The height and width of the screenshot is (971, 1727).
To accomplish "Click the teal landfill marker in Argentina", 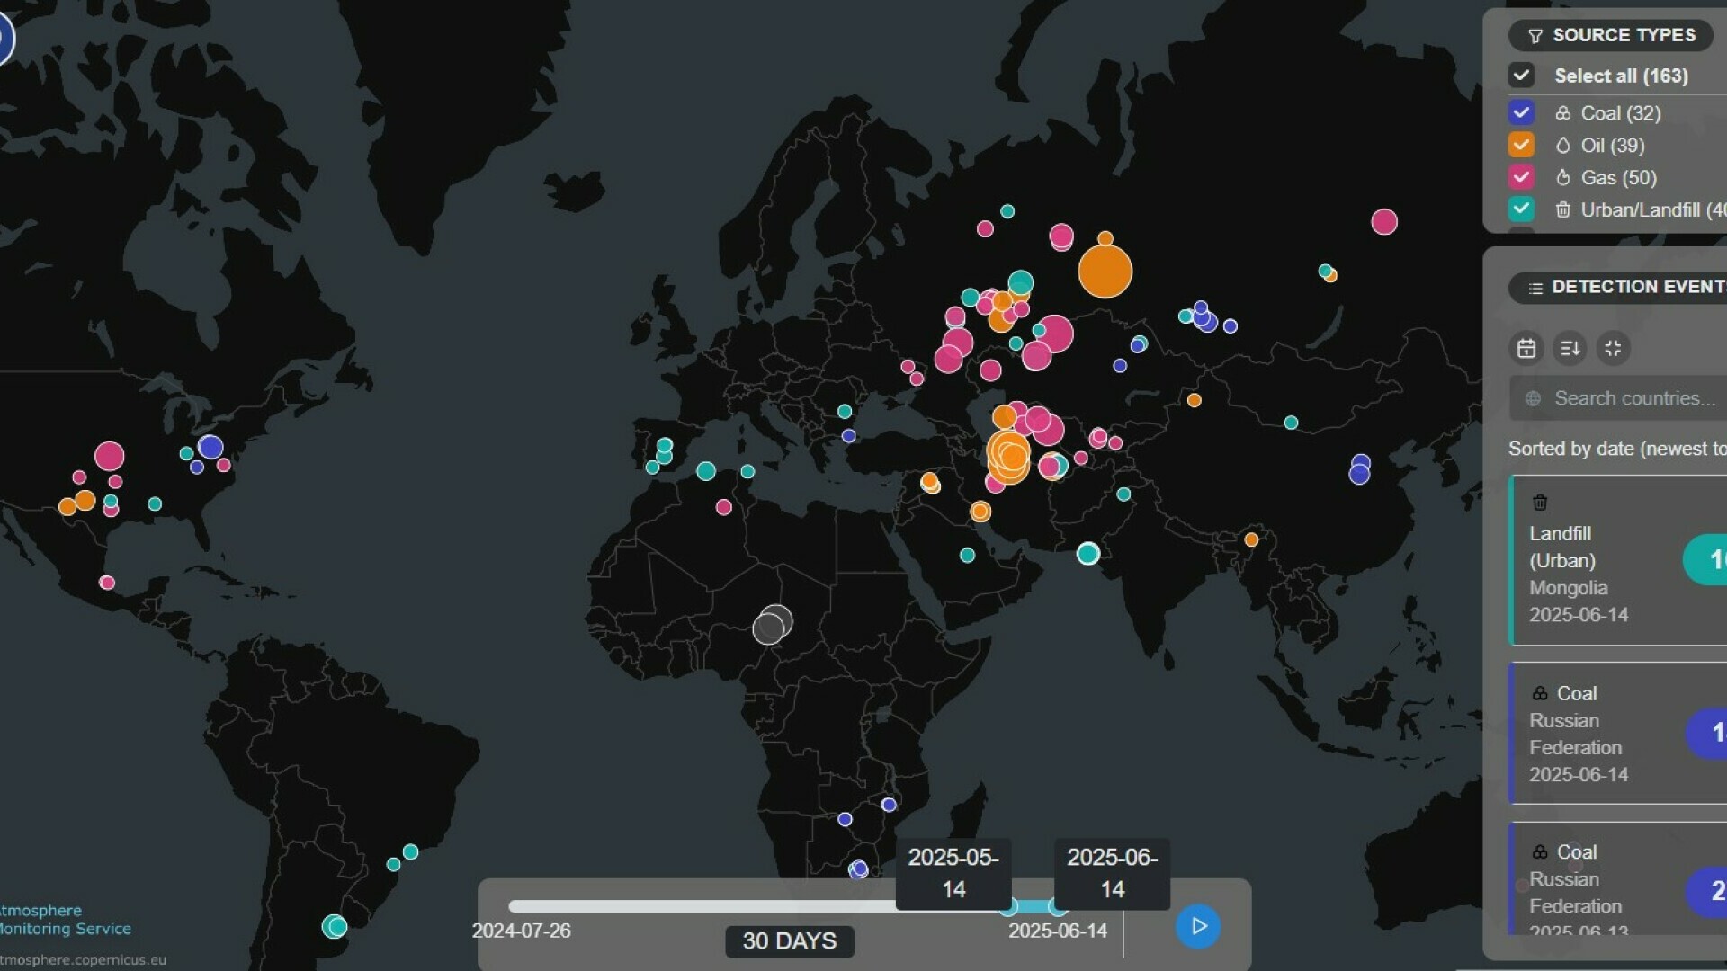I will tap(335, 926).
